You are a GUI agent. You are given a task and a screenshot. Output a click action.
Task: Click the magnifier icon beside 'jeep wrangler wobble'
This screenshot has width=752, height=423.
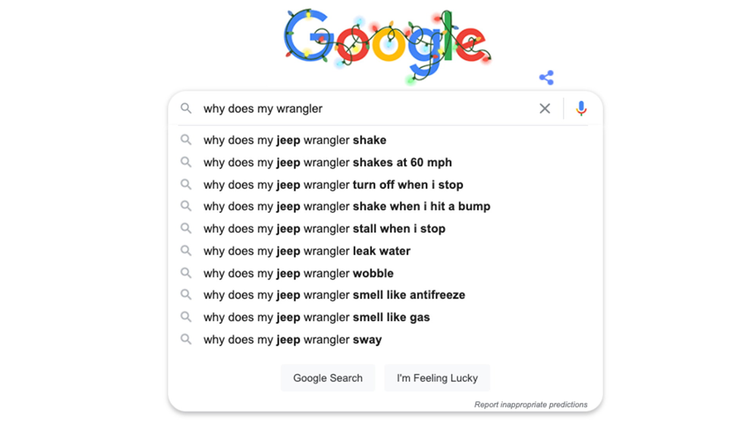tap(186, 273)
